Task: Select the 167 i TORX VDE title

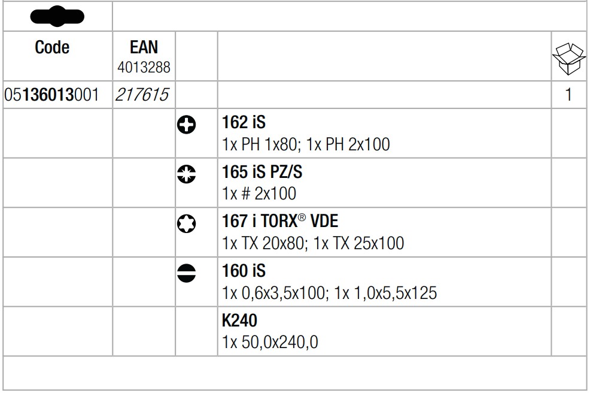Action: [x=279, y=221]
